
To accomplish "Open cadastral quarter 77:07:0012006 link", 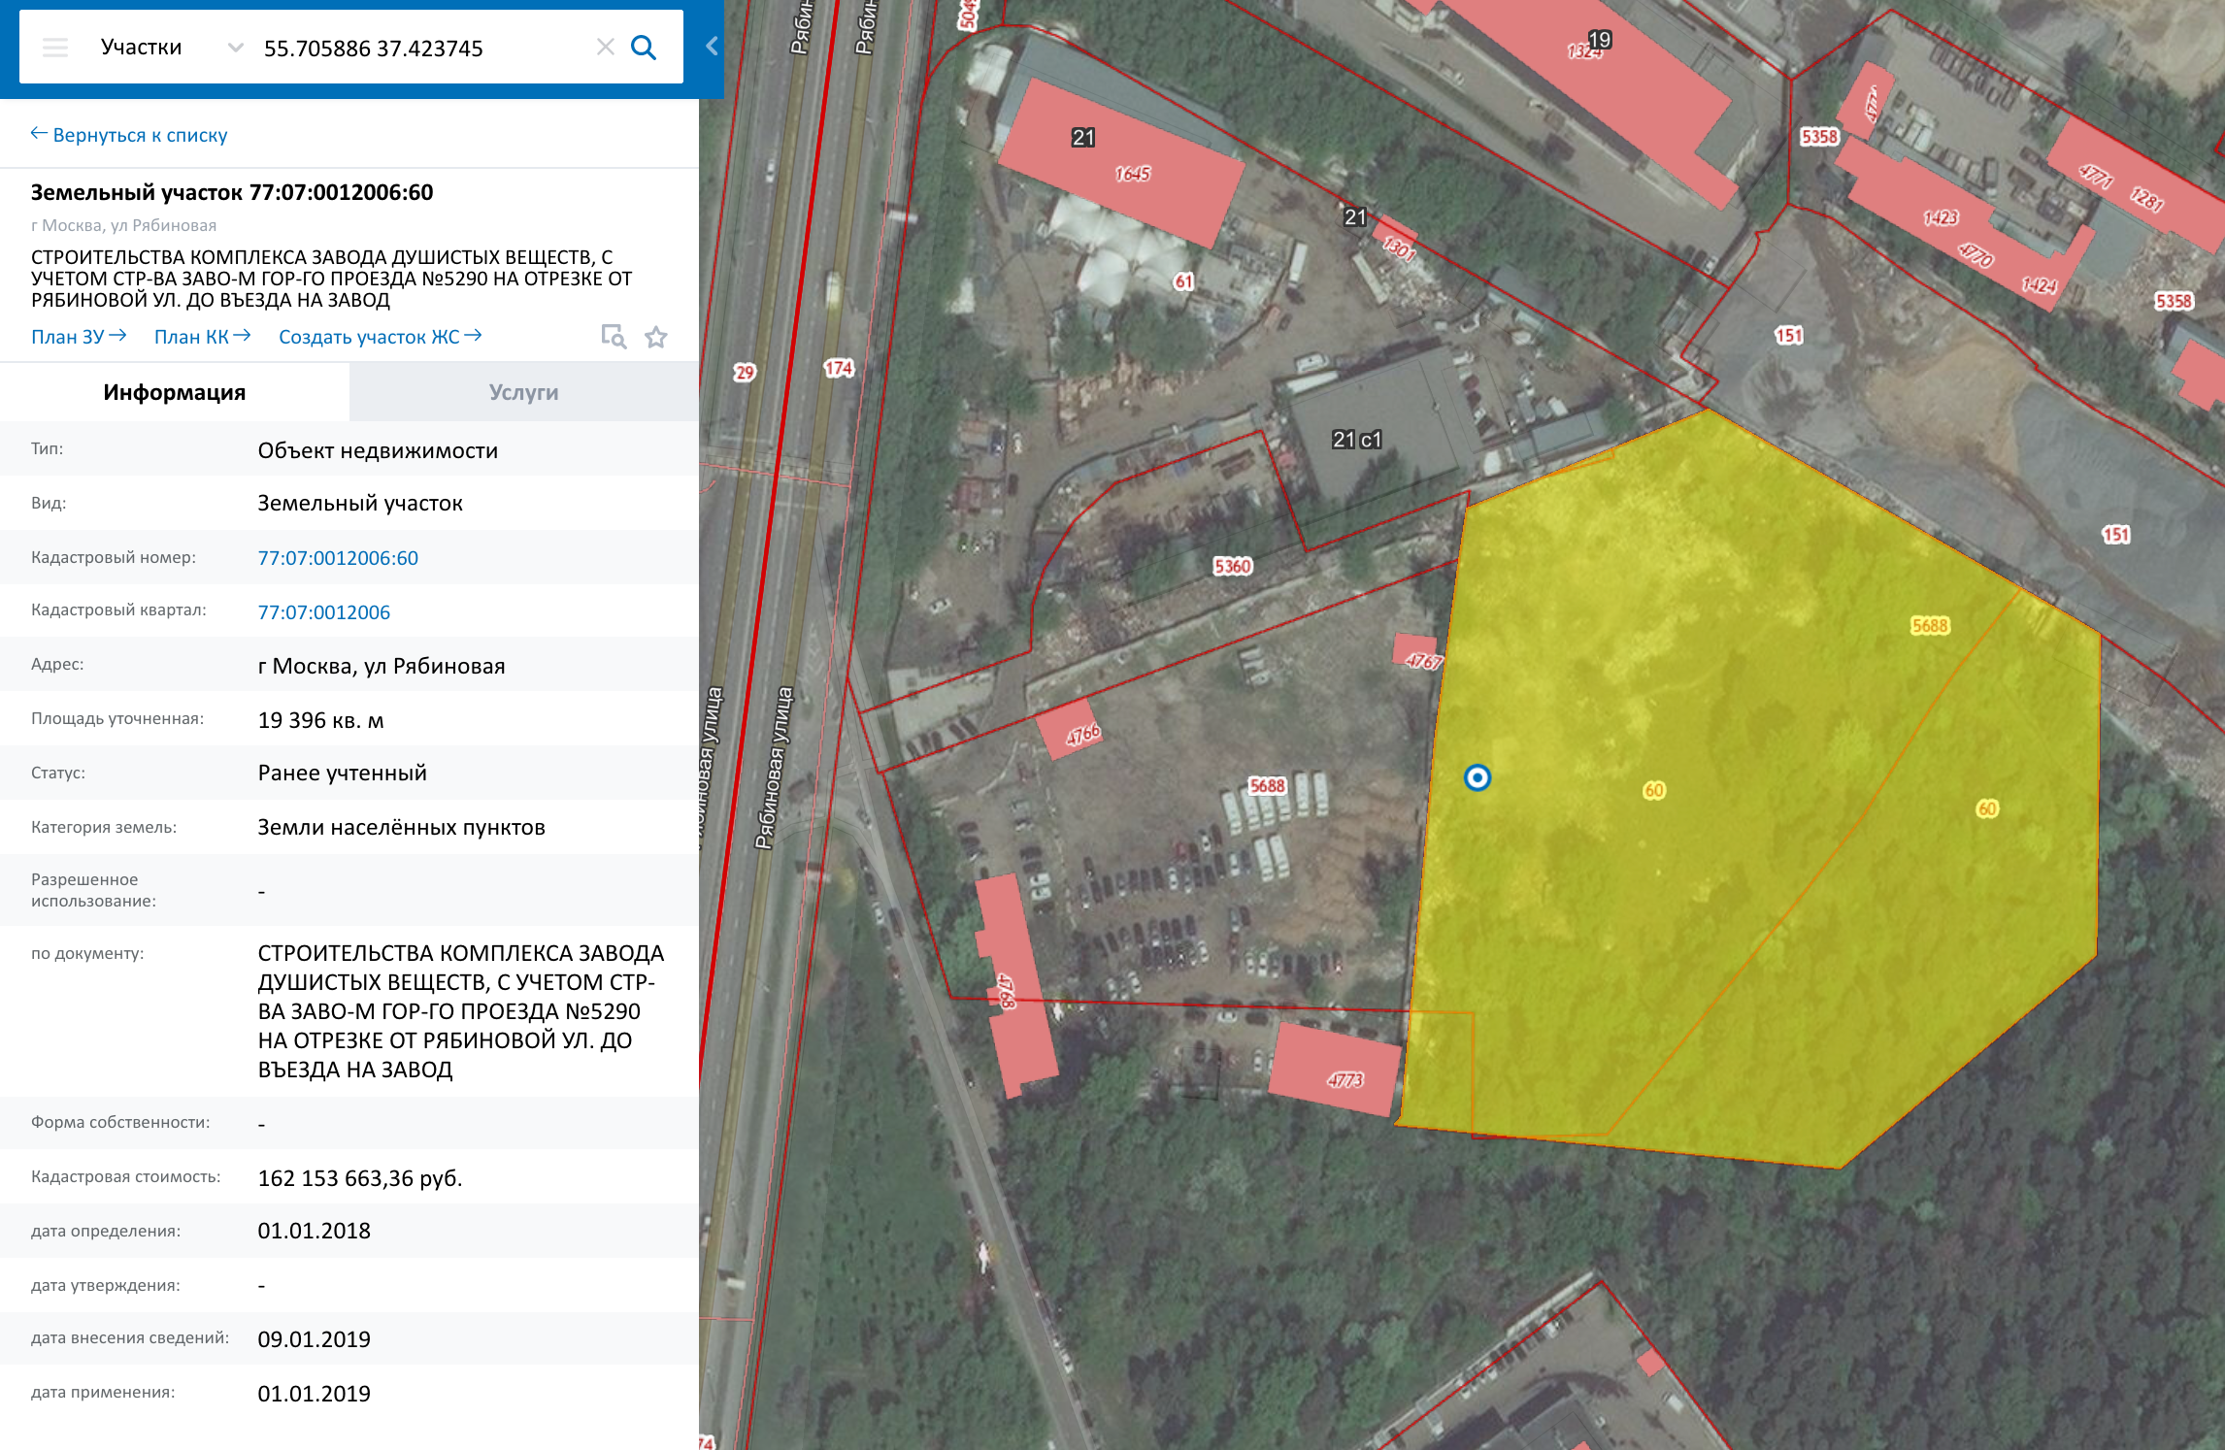I will (323, 612).
